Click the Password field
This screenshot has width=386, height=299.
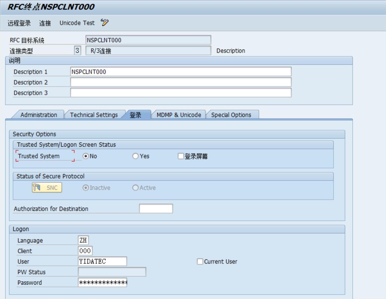102,283
